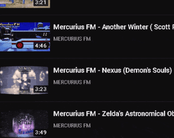This screenshot has height=138, width=174.
Task: Click the NEXUS text on the thumbnail
Action: pos(25,68)
